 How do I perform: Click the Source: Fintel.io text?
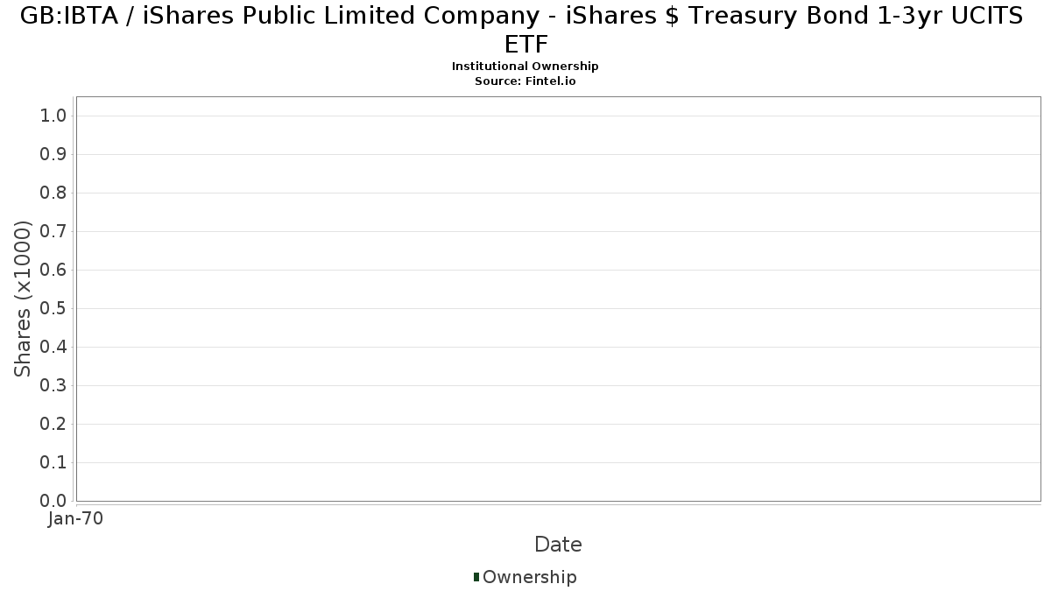pyautogui.click(x=525, y=81)
